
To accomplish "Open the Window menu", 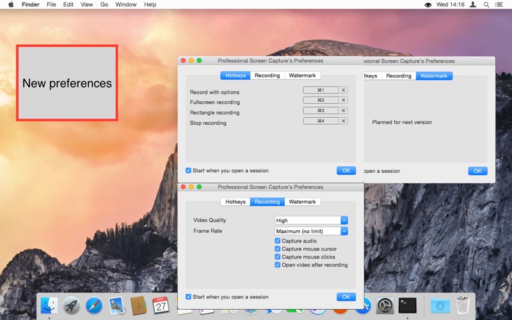I will point(126,4).
